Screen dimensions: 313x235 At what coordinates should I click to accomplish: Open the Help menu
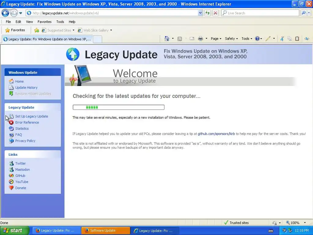tap(72, 22)
